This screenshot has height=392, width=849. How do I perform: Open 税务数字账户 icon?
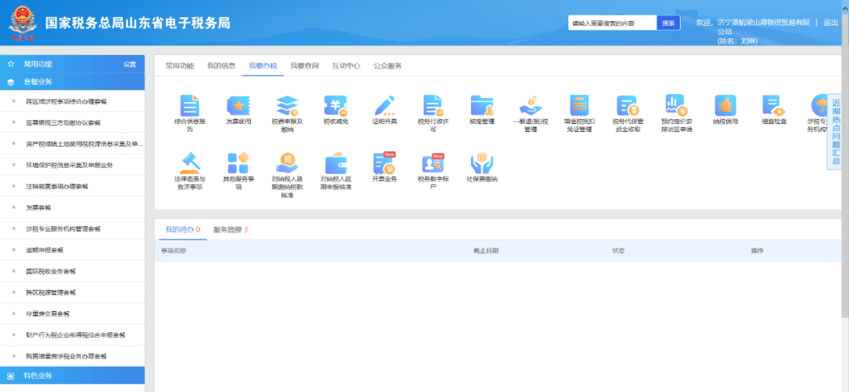click(432, 164)
